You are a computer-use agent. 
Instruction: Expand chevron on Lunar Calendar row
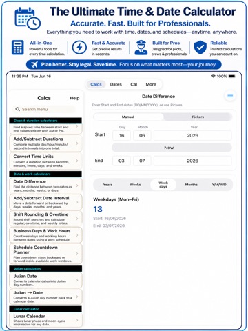(77, 320)
